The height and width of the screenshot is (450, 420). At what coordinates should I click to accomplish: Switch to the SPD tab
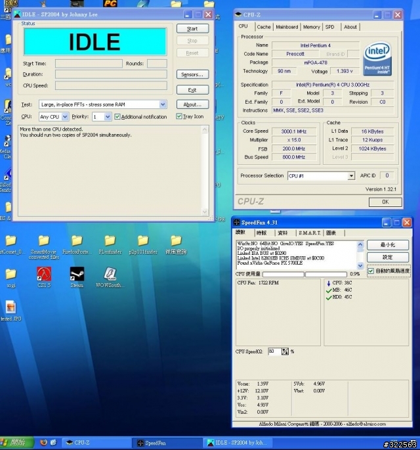point(329,27)
